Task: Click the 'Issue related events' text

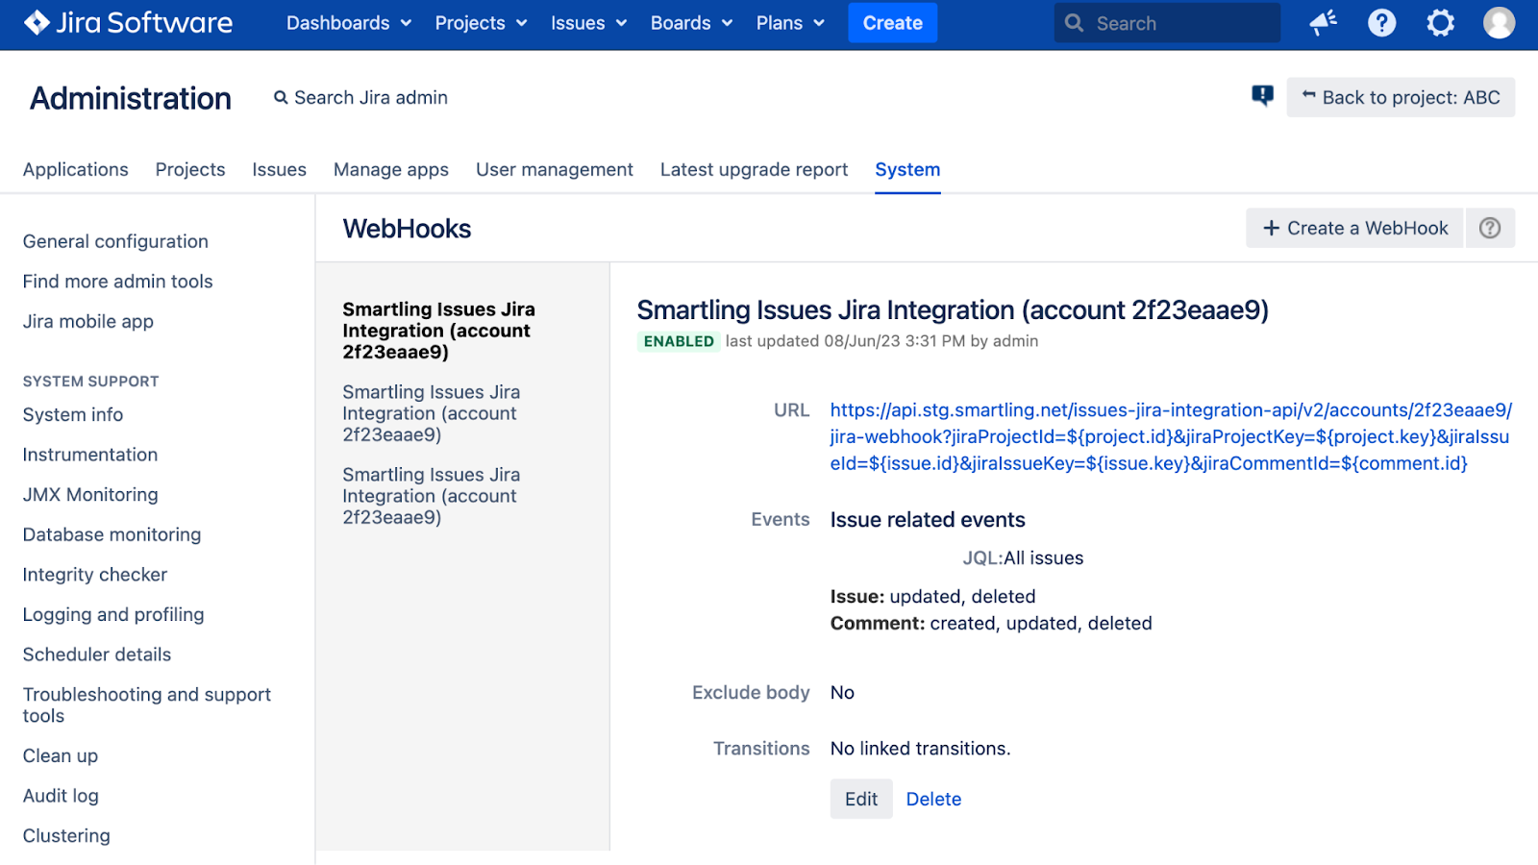Action: [928, 520]
